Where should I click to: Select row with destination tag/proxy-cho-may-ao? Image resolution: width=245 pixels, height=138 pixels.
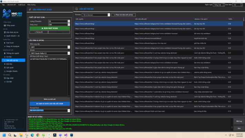(x=159, y=43)
